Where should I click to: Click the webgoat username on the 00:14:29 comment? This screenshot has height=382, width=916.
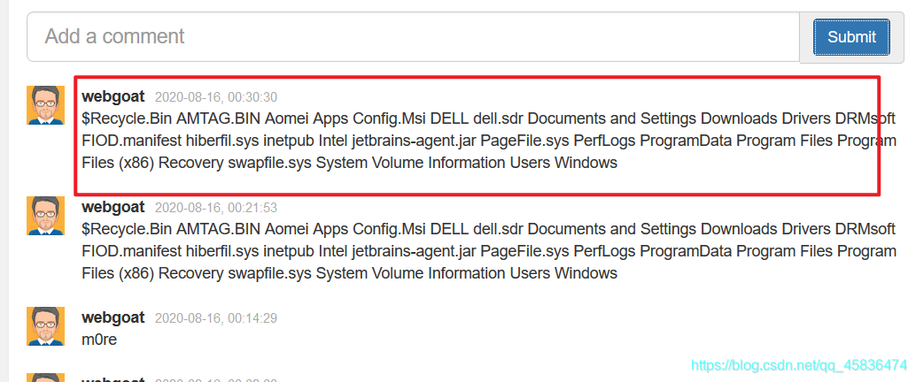click(x=113, y=317)
